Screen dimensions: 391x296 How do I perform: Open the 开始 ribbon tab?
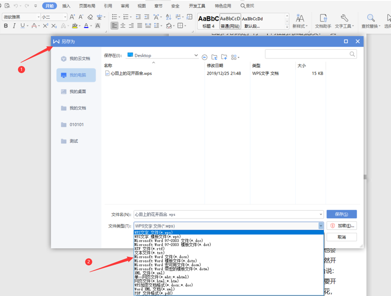pyautogui.click(x=49, y=6)
